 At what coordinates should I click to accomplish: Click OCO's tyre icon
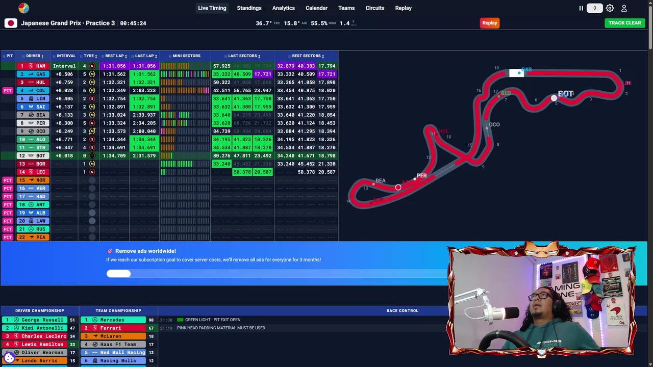(x=92, y=131)
